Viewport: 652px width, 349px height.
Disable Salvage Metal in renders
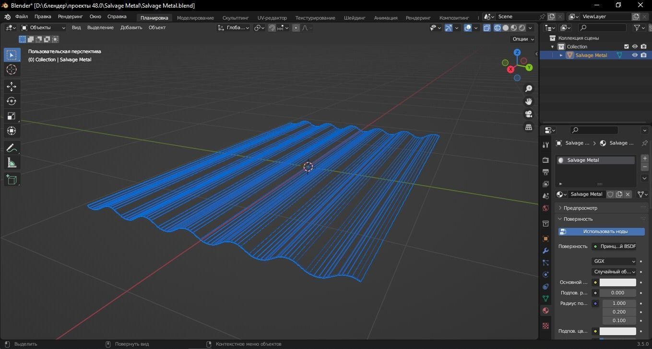point(643,55)
